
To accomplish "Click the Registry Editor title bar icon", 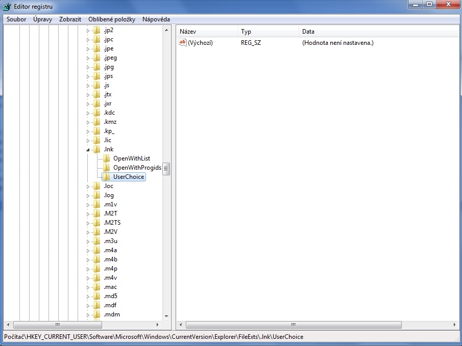I will 7,7.
